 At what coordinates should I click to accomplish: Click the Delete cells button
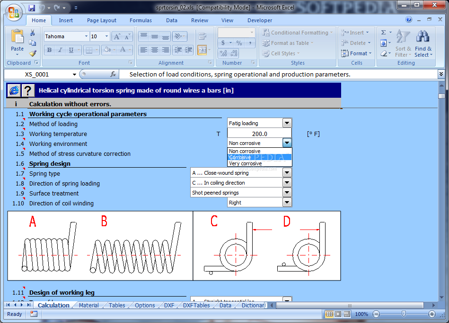coord(356,43)
